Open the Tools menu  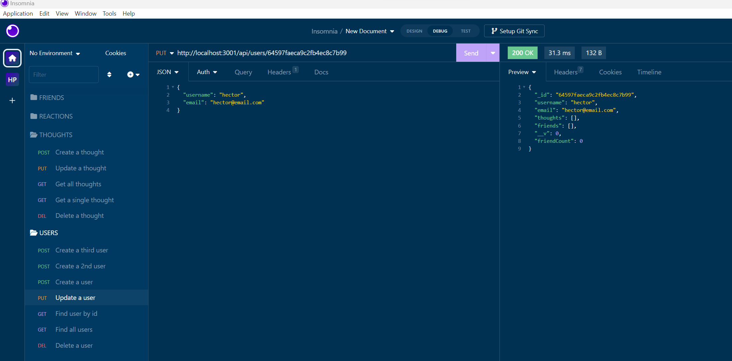109,13
